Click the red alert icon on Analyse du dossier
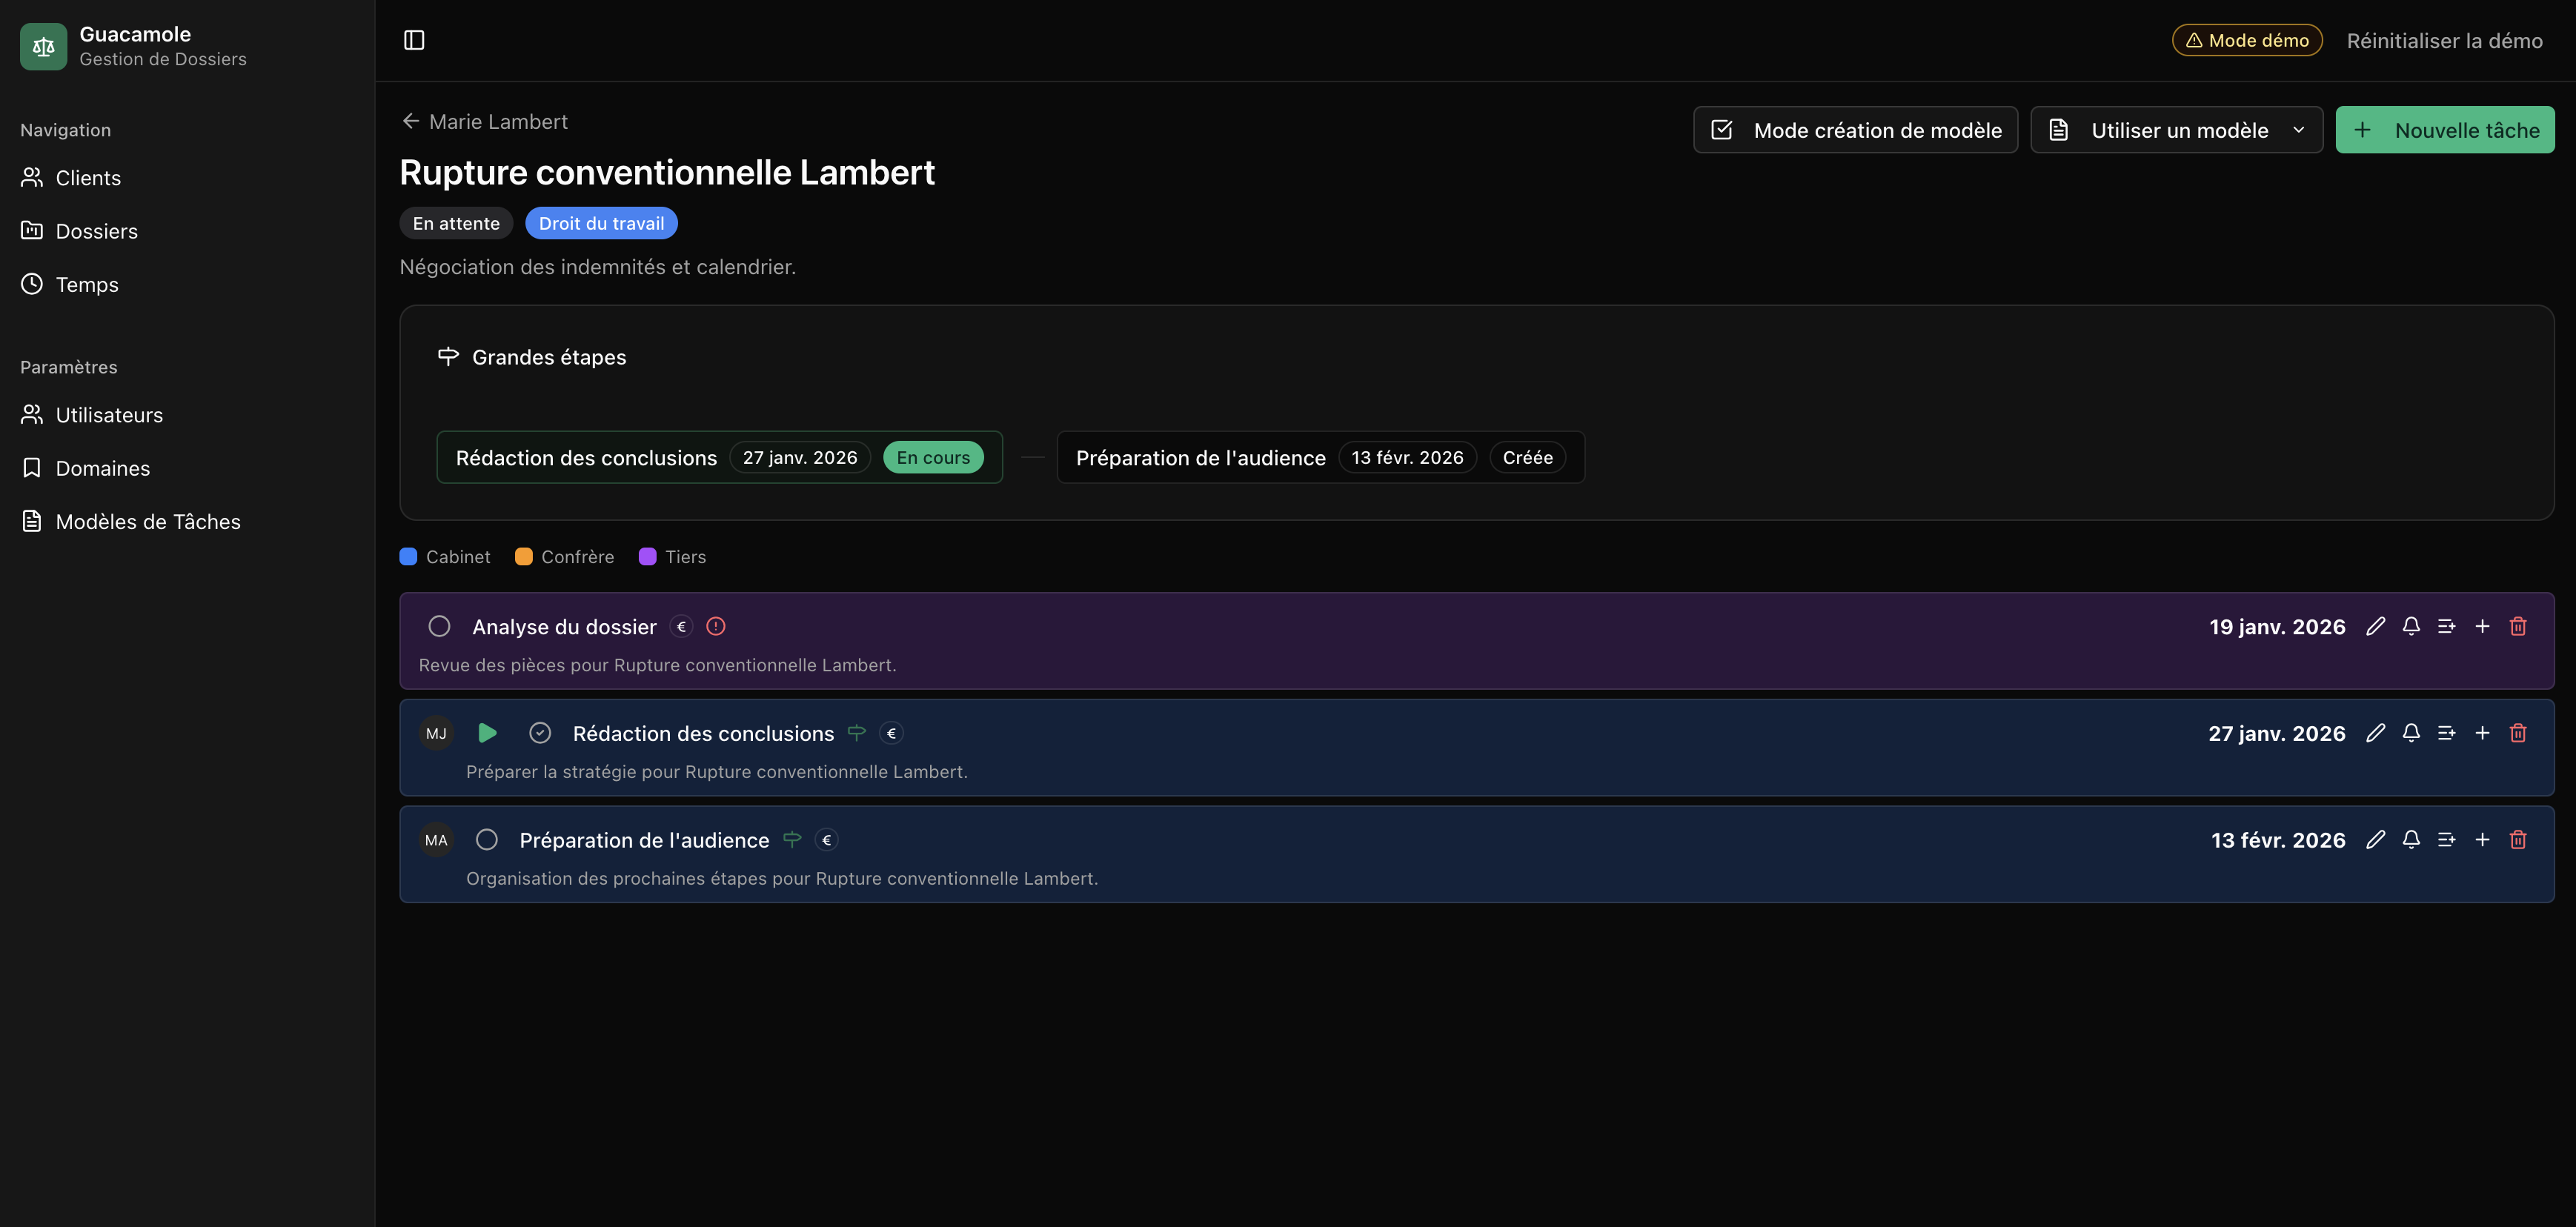2576x1227 pixels. (x=715, y=627)
